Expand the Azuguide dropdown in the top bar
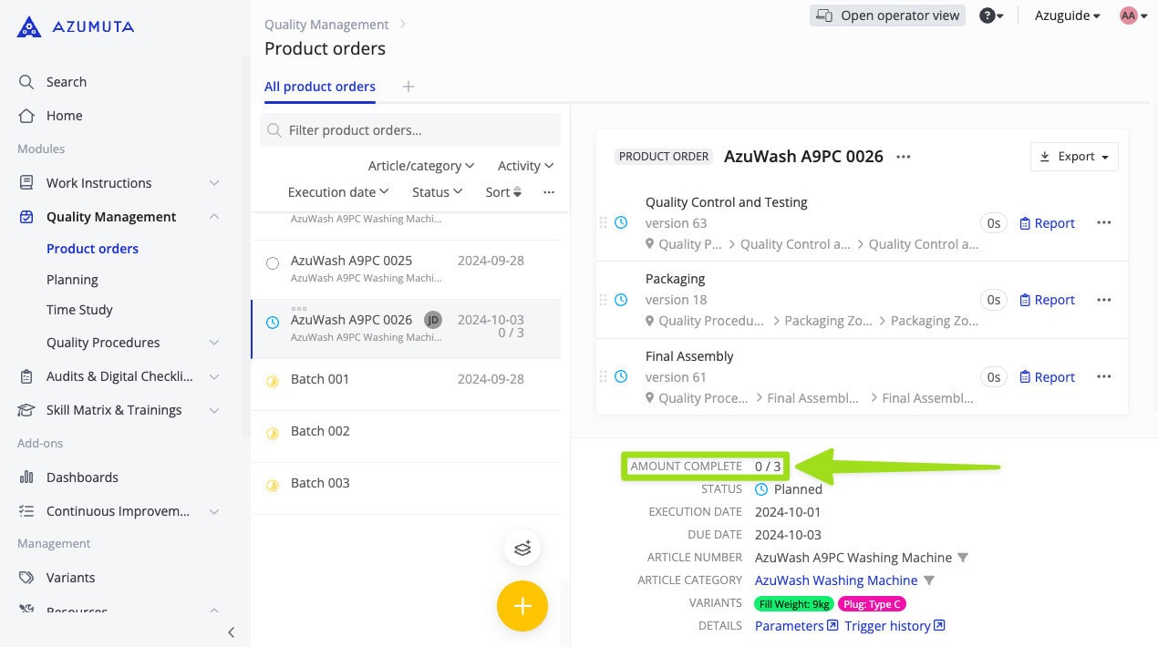Screen dimensions: 1158x647 [x=1066, y=15]
